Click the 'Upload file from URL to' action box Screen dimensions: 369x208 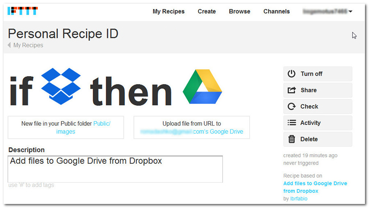point(191,127)
